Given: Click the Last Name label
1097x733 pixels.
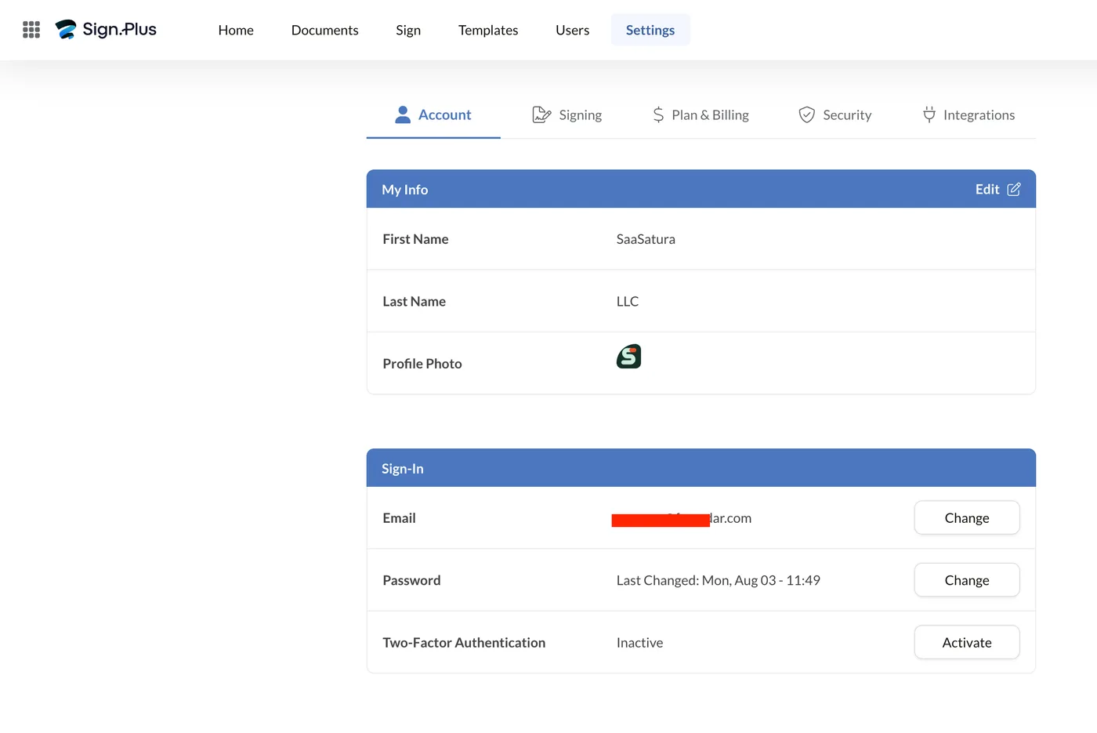Looking at the screenshot, I should pos(414,301).
